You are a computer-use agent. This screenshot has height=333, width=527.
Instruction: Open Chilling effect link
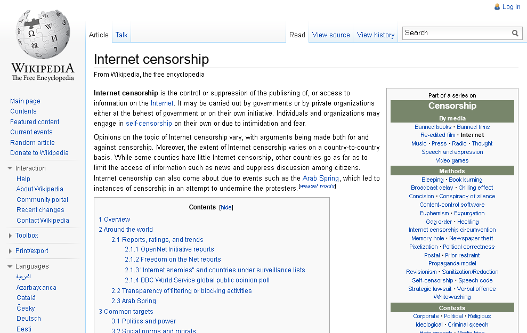point(475,188)
